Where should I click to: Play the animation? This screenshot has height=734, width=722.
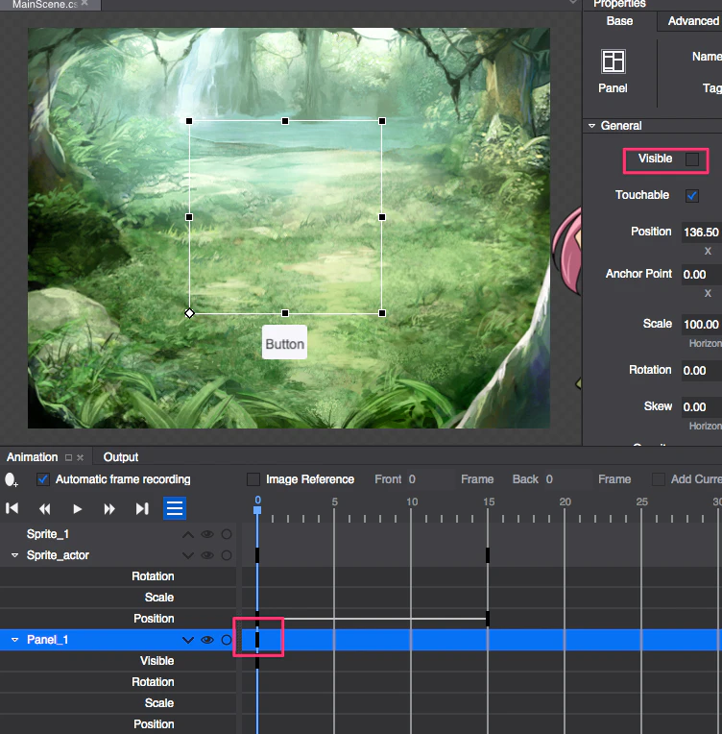click(x=77, y=508)
